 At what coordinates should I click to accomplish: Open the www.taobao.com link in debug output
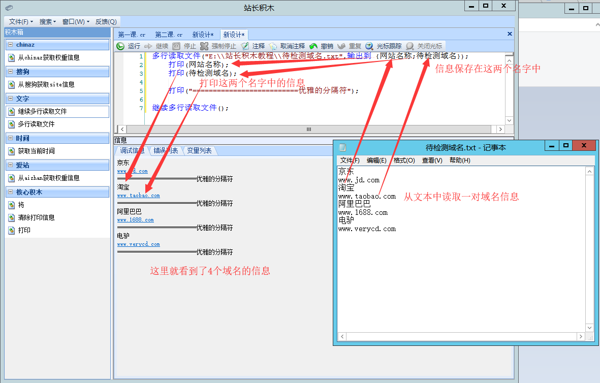tap(138, 196)
